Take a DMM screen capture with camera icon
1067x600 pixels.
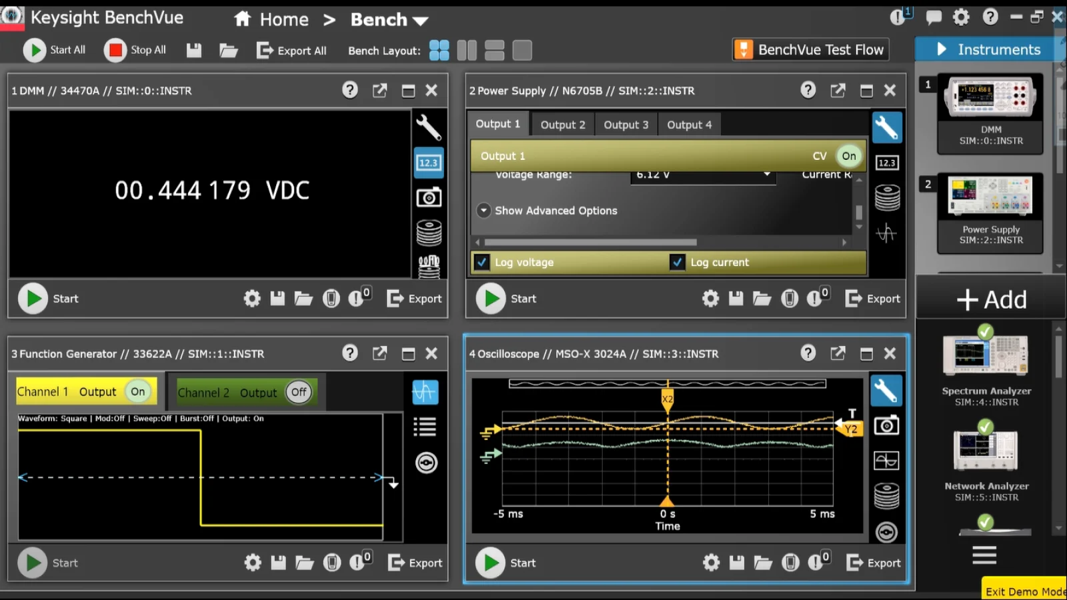428,197
